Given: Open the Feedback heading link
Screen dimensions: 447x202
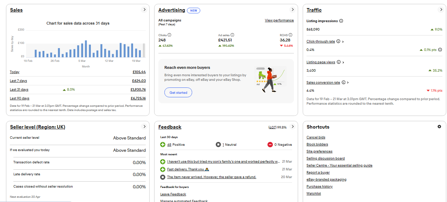Looking at the screenshot, I should click(x=170, y=127).
